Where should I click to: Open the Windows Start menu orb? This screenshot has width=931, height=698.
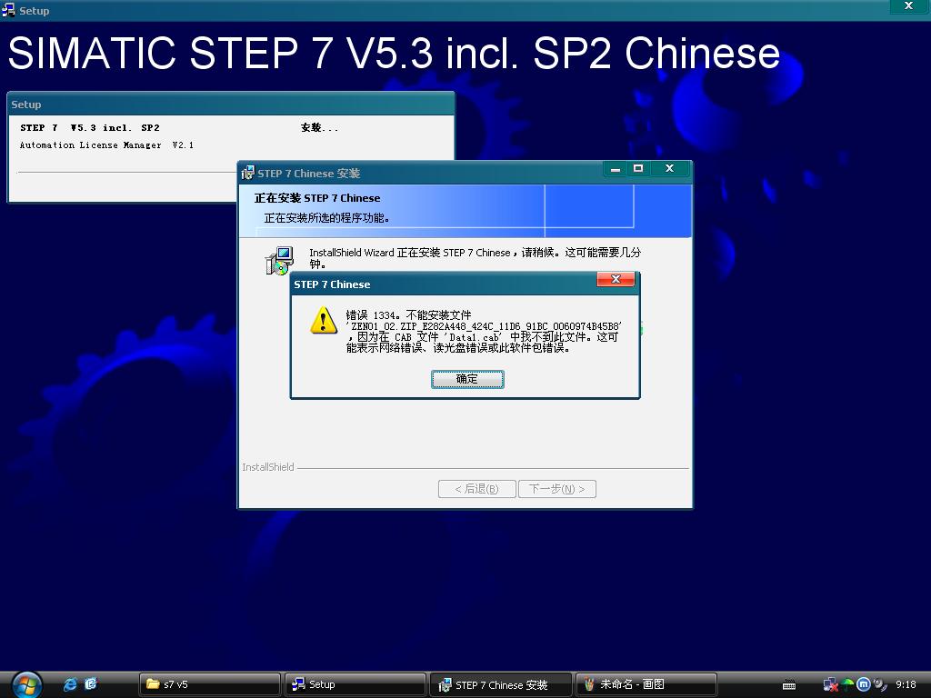(x=26, y=685)
